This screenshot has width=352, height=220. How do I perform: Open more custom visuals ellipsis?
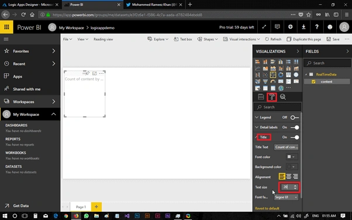pyautogui.click(x=288, y=88)
